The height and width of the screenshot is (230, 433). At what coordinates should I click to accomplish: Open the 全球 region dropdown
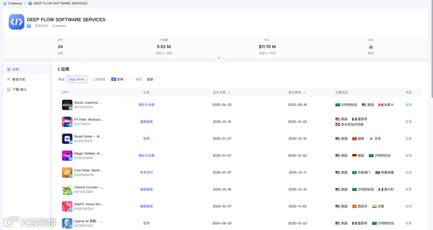[119, 79]
